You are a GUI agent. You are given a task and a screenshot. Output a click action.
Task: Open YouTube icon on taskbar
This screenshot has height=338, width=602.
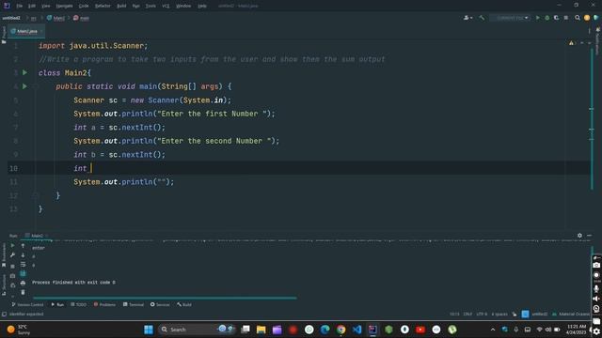click(x=420, y=330)
